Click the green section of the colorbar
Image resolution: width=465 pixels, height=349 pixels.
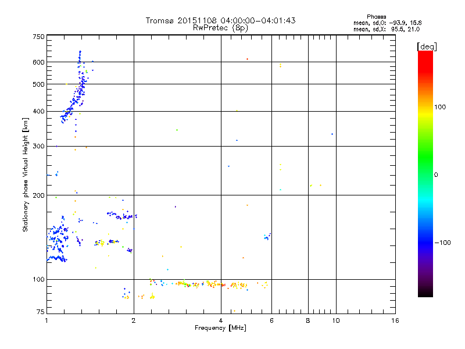tap(425, 157)
